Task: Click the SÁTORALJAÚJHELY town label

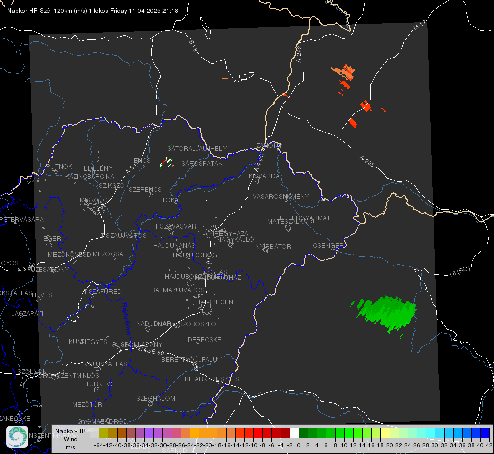Action: click(197, 148)
